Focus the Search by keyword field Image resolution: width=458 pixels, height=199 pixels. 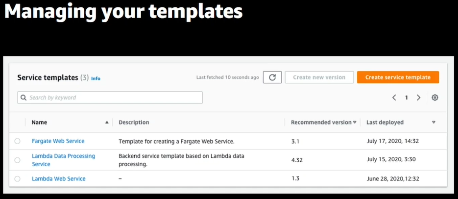click(x=114, y=98)
